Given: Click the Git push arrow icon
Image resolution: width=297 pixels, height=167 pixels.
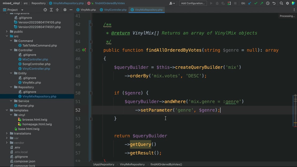Looking at the screenshot, I should [262, 3].
